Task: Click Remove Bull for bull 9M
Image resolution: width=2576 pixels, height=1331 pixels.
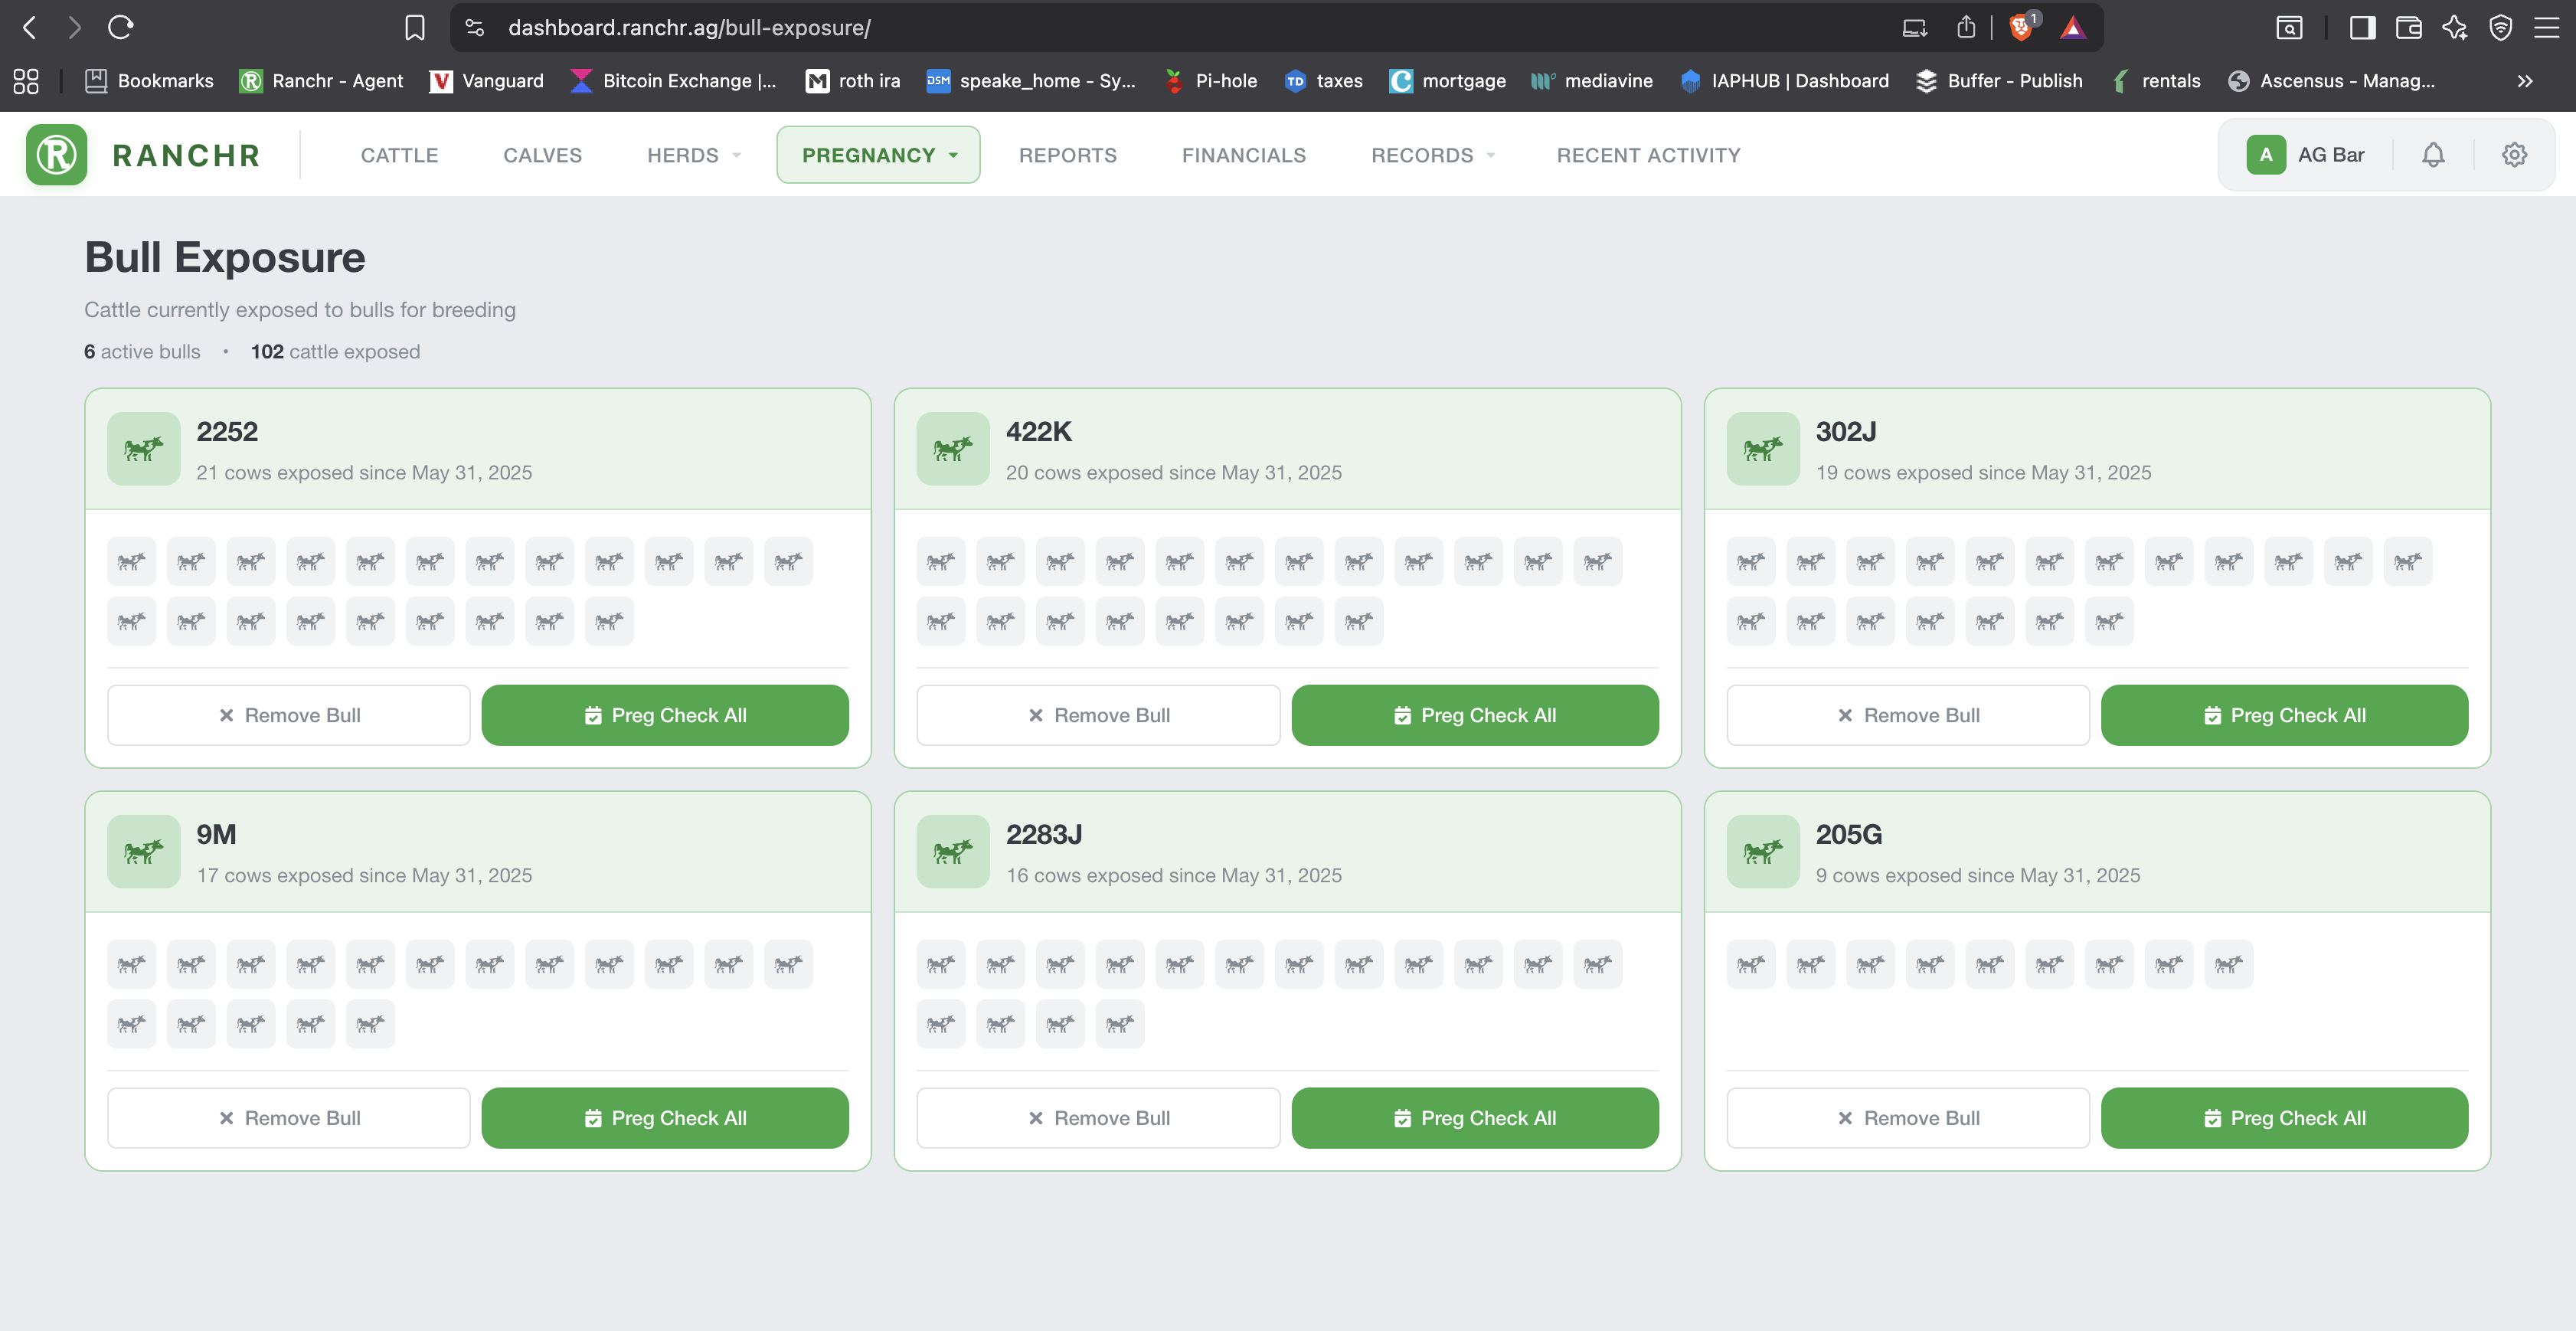Action: [x=288, y=1118]
